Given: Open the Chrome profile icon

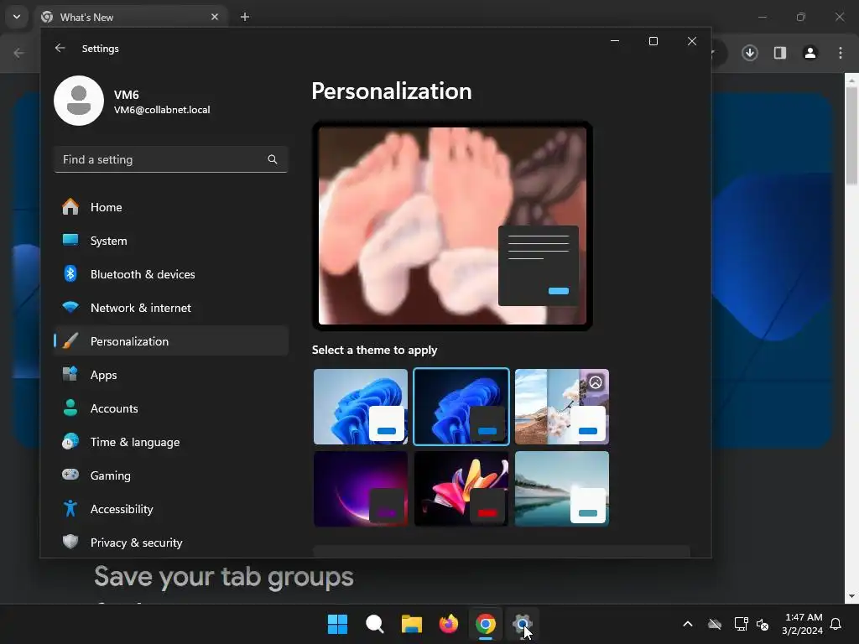Looking at the screenshot, I should click(x=810, y=53).
